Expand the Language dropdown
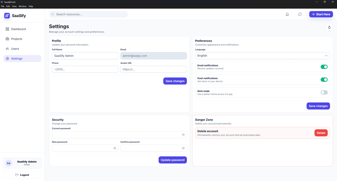Viewport: 337px width, 181px height. point(262,56)
